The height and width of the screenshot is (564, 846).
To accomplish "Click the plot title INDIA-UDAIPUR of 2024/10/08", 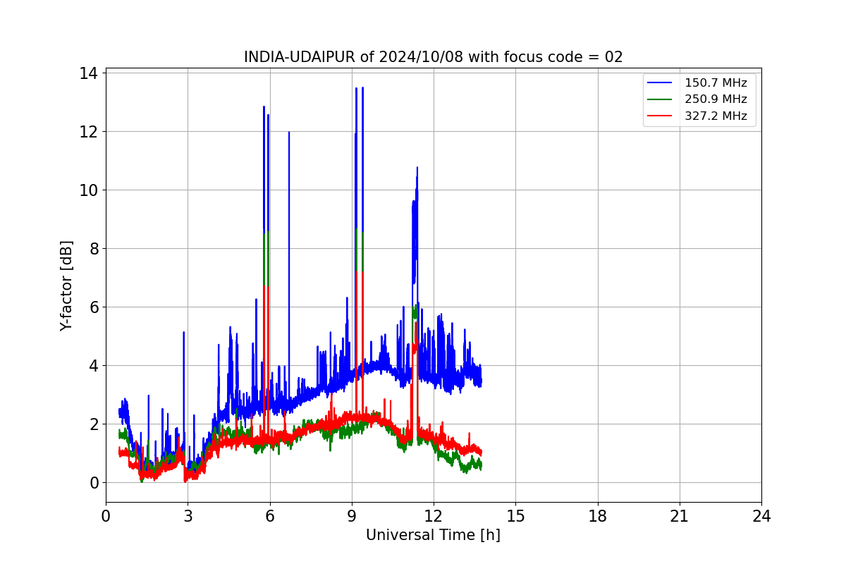I will (433, 57).
